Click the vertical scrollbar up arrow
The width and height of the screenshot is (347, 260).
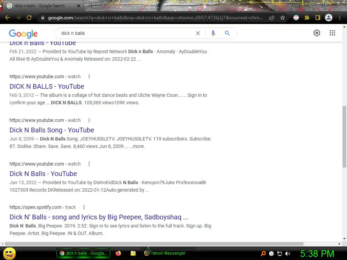pos(344,26)
